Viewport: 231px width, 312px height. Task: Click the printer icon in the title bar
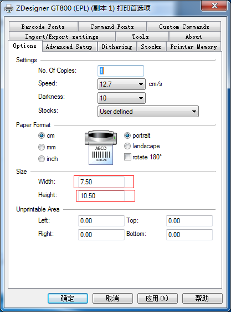[9, 8]
